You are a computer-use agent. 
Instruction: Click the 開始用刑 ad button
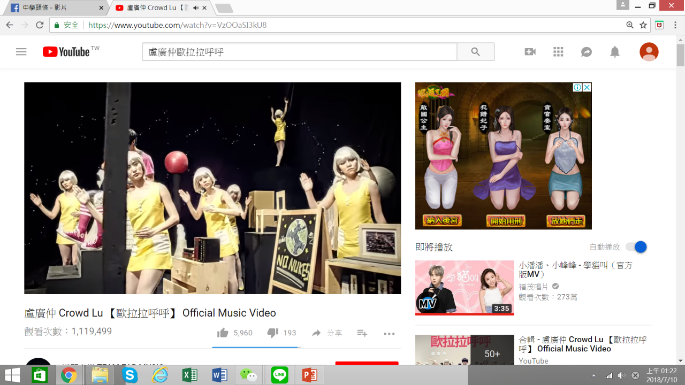click(x=506, y=220)
